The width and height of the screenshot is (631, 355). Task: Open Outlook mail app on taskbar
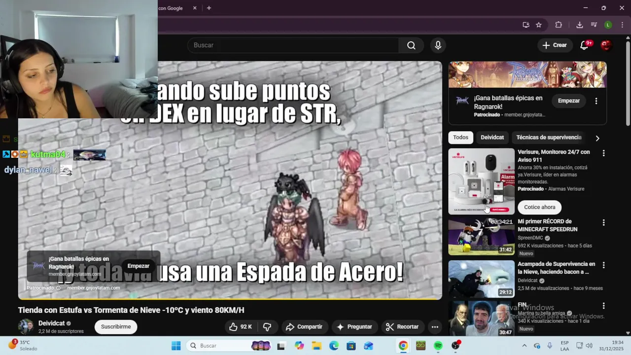pos(368,346)
